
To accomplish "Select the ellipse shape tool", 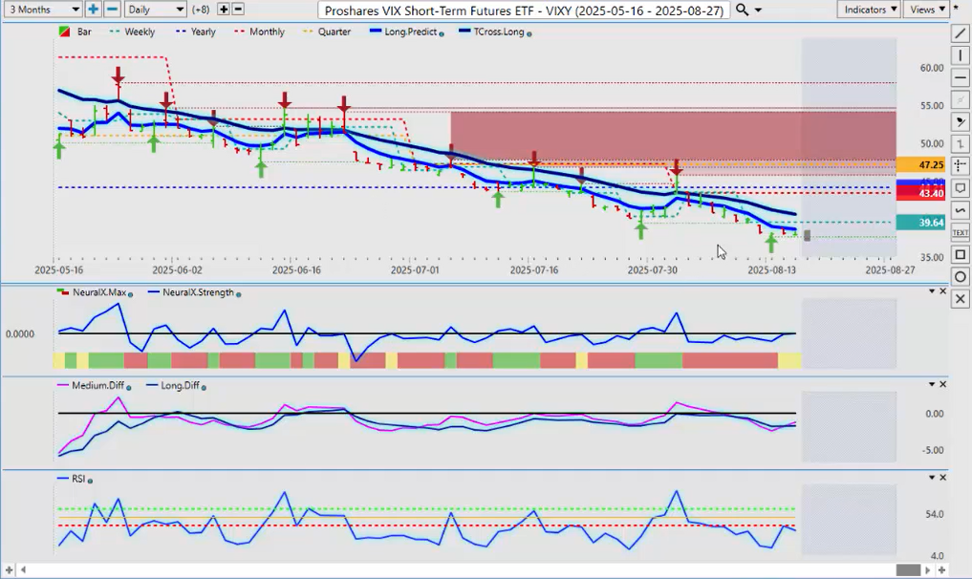I will click(x=961, y=277).
